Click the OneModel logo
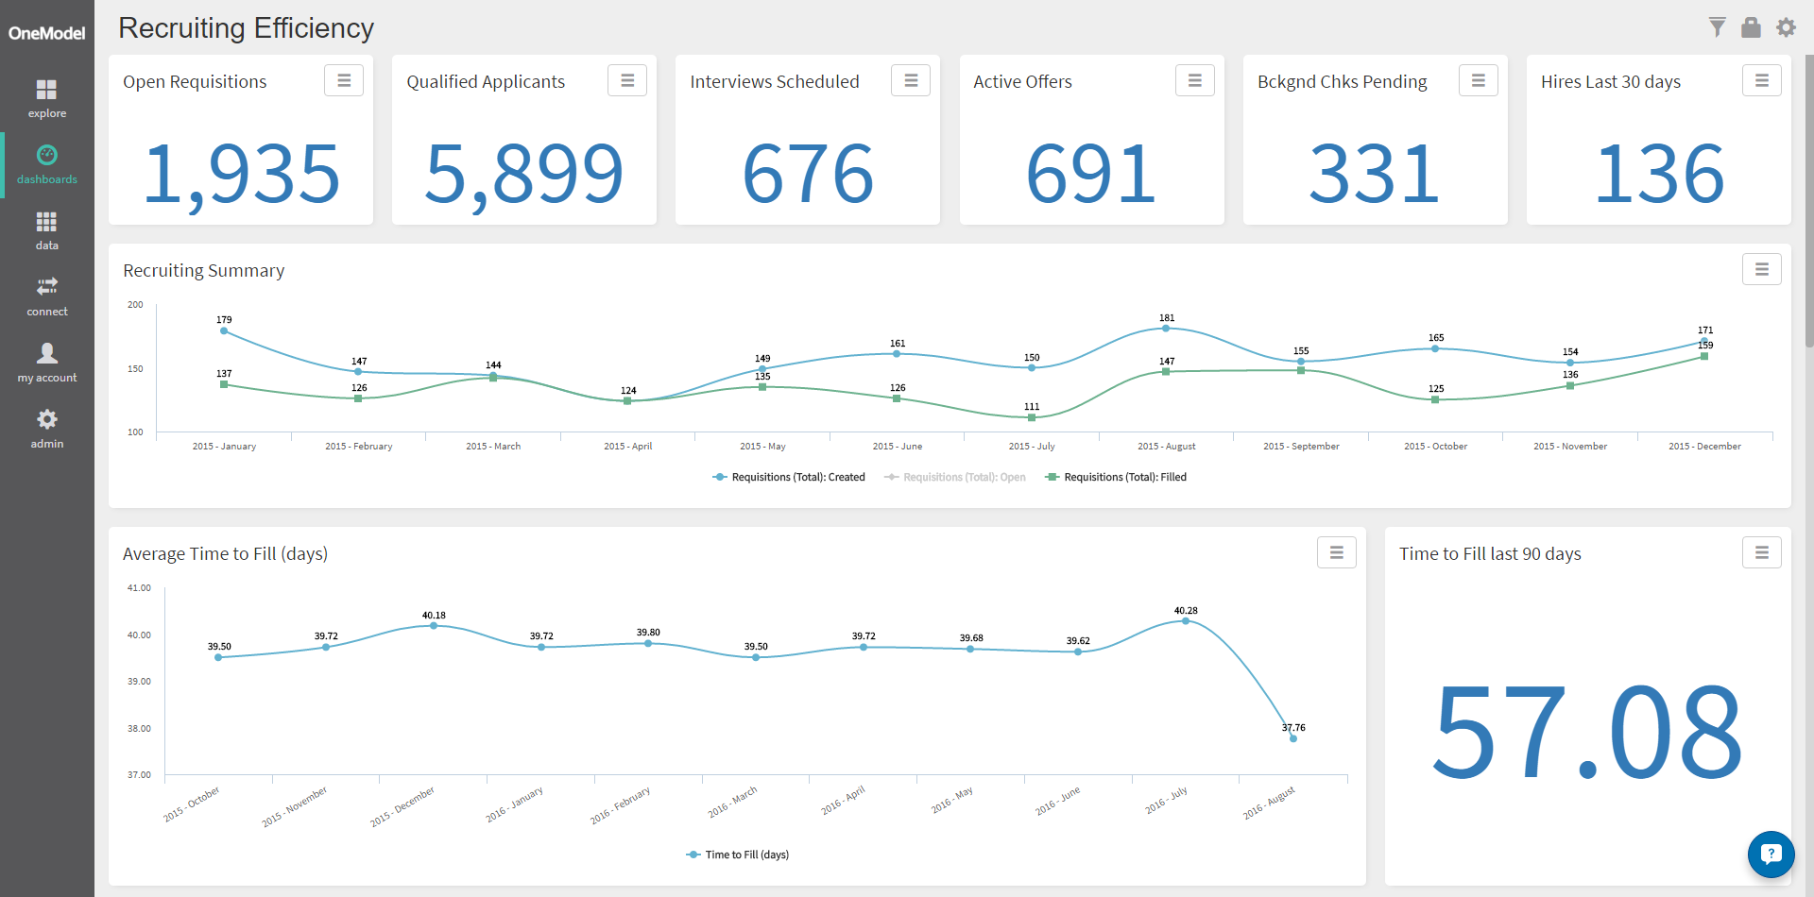The width and height of the screenshot is (1814, 897). pos(47,33)
